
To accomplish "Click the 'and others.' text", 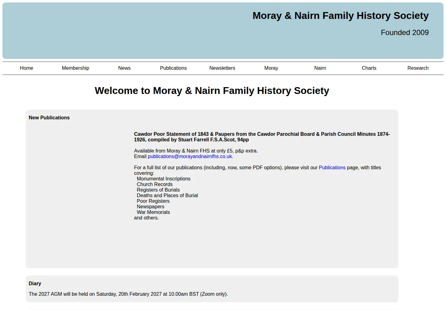I will [146, 218].
